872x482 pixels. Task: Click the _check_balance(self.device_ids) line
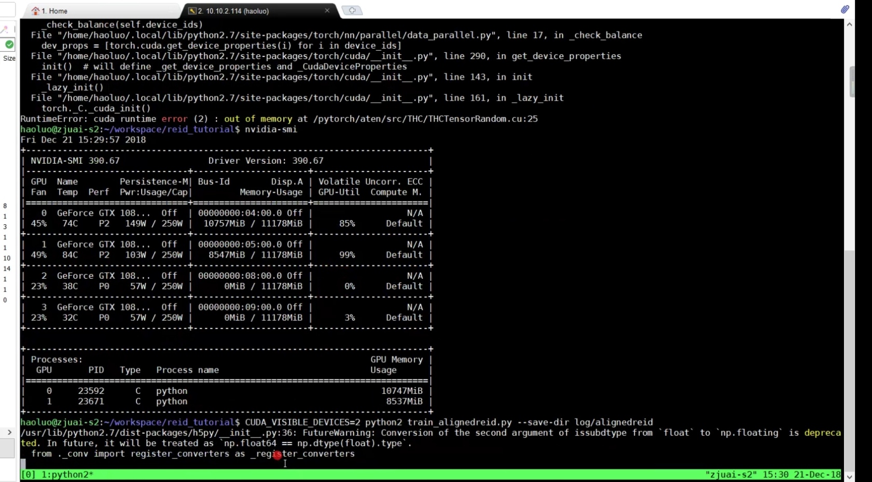(x=122, y=24)
